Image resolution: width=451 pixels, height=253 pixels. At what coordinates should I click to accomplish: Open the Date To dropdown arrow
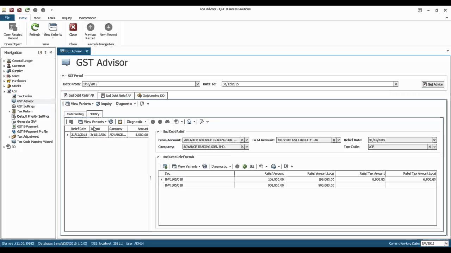point(396,84)
